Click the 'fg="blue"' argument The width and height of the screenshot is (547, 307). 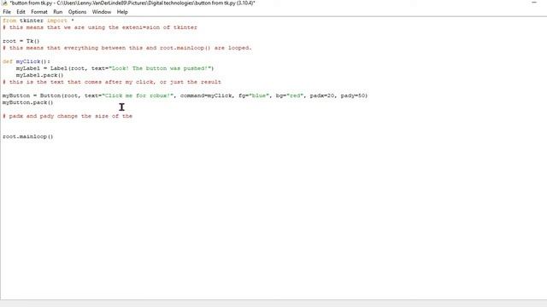(x=254, y=96)
